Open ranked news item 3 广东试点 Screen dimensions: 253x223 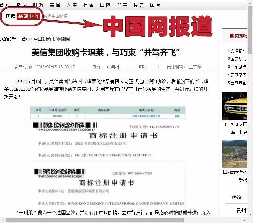(237, 67)
